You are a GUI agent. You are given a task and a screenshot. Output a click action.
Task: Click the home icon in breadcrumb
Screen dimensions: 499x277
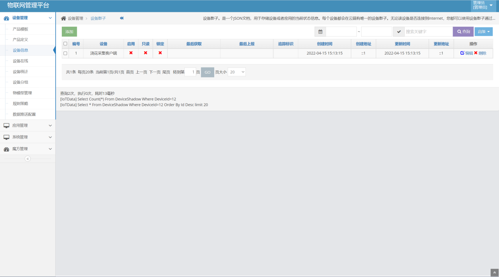pyautogui.click(x=63, y=18)
